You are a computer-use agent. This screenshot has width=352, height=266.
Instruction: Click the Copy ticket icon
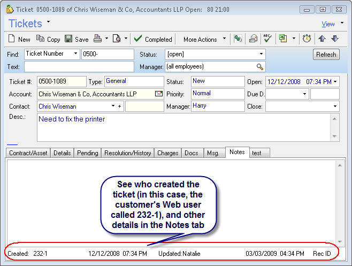pos(41,39)
